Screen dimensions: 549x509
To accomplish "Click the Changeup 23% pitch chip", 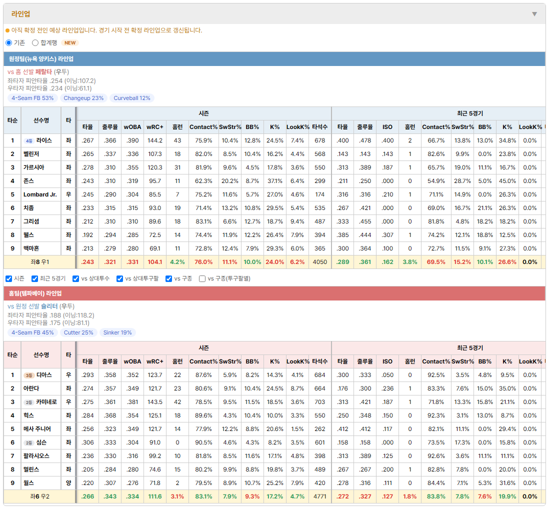I will 83,98.
